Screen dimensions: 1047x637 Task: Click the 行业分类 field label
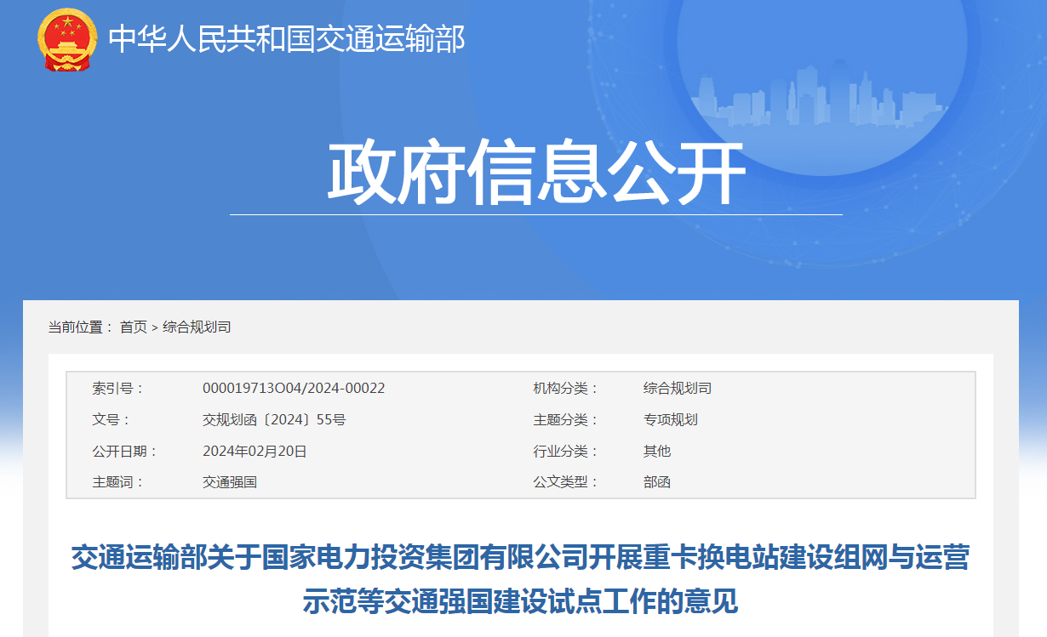click(x=565, y=451)
